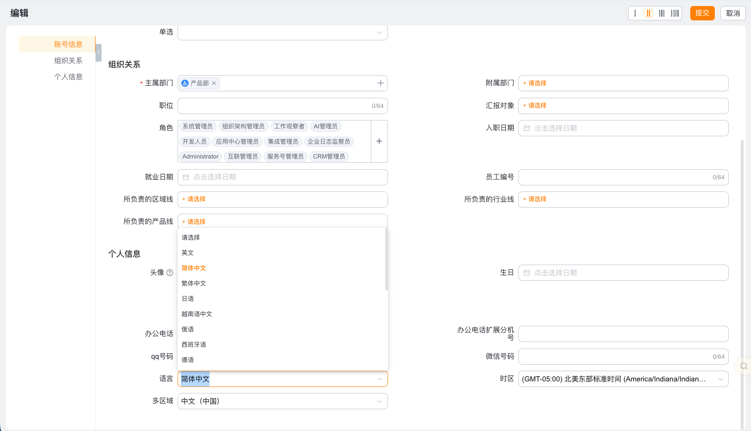Click the 企业日志监察员 role tag
Screen dimensions: 751x431
[329, 142]
